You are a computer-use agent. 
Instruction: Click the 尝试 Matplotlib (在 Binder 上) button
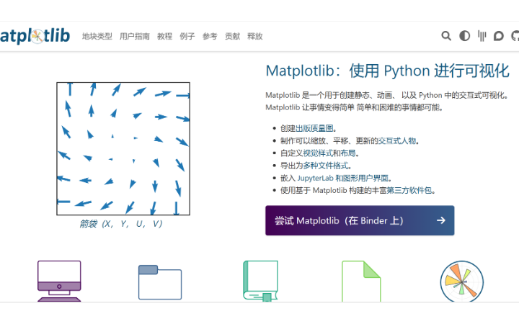click(360, 220)
